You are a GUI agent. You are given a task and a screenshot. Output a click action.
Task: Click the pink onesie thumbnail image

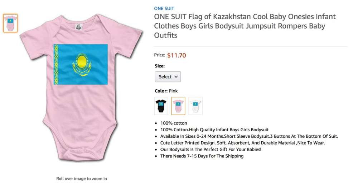coord(10,23)
